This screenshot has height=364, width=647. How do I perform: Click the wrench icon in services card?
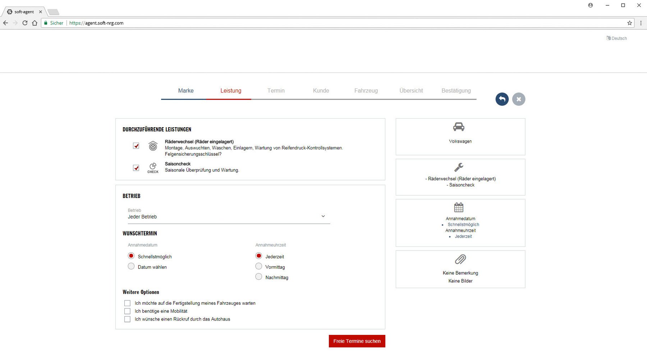coord(459,167)
